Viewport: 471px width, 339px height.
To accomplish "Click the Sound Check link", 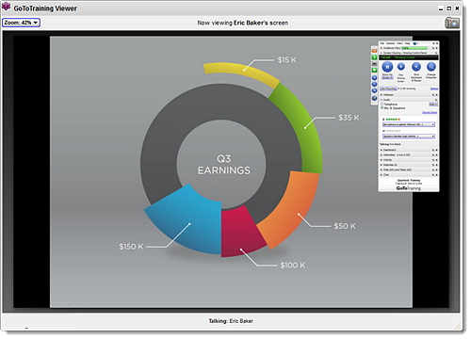I will (430, 112).
